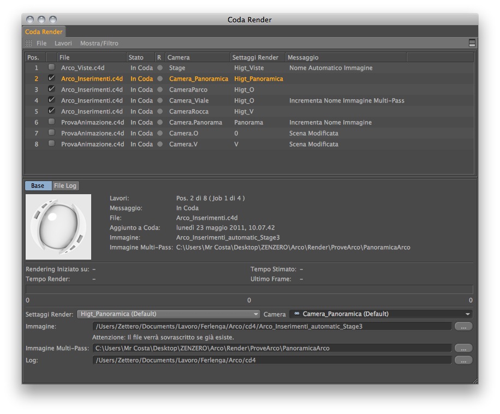Image resolution: width=500 pixels, height=414 pixels.
Task: Click the Log path input field
Action: (x=272, y=360)
